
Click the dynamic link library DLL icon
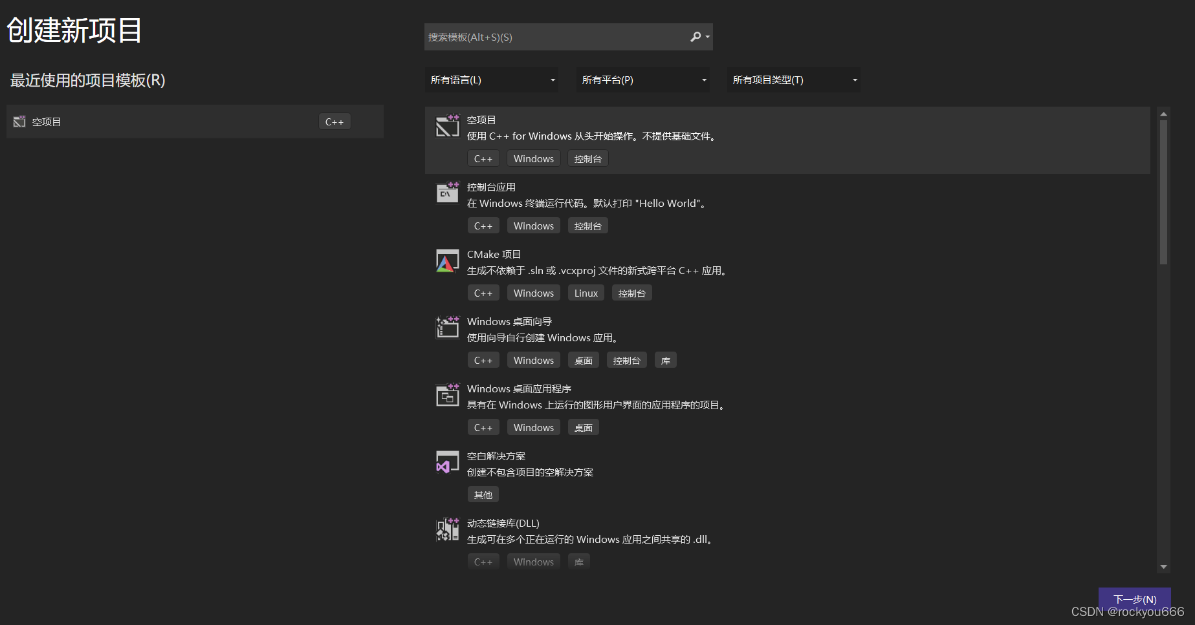coord(447,529)
